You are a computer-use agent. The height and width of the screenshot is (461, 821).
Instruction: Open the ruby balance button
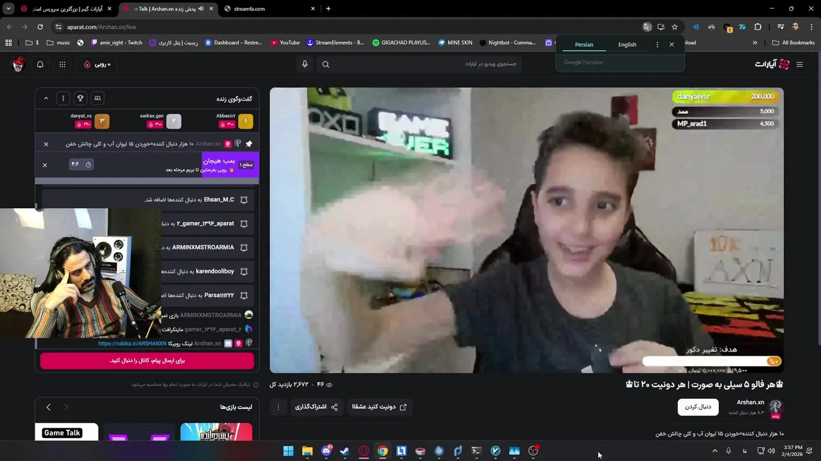click(97, 64)
